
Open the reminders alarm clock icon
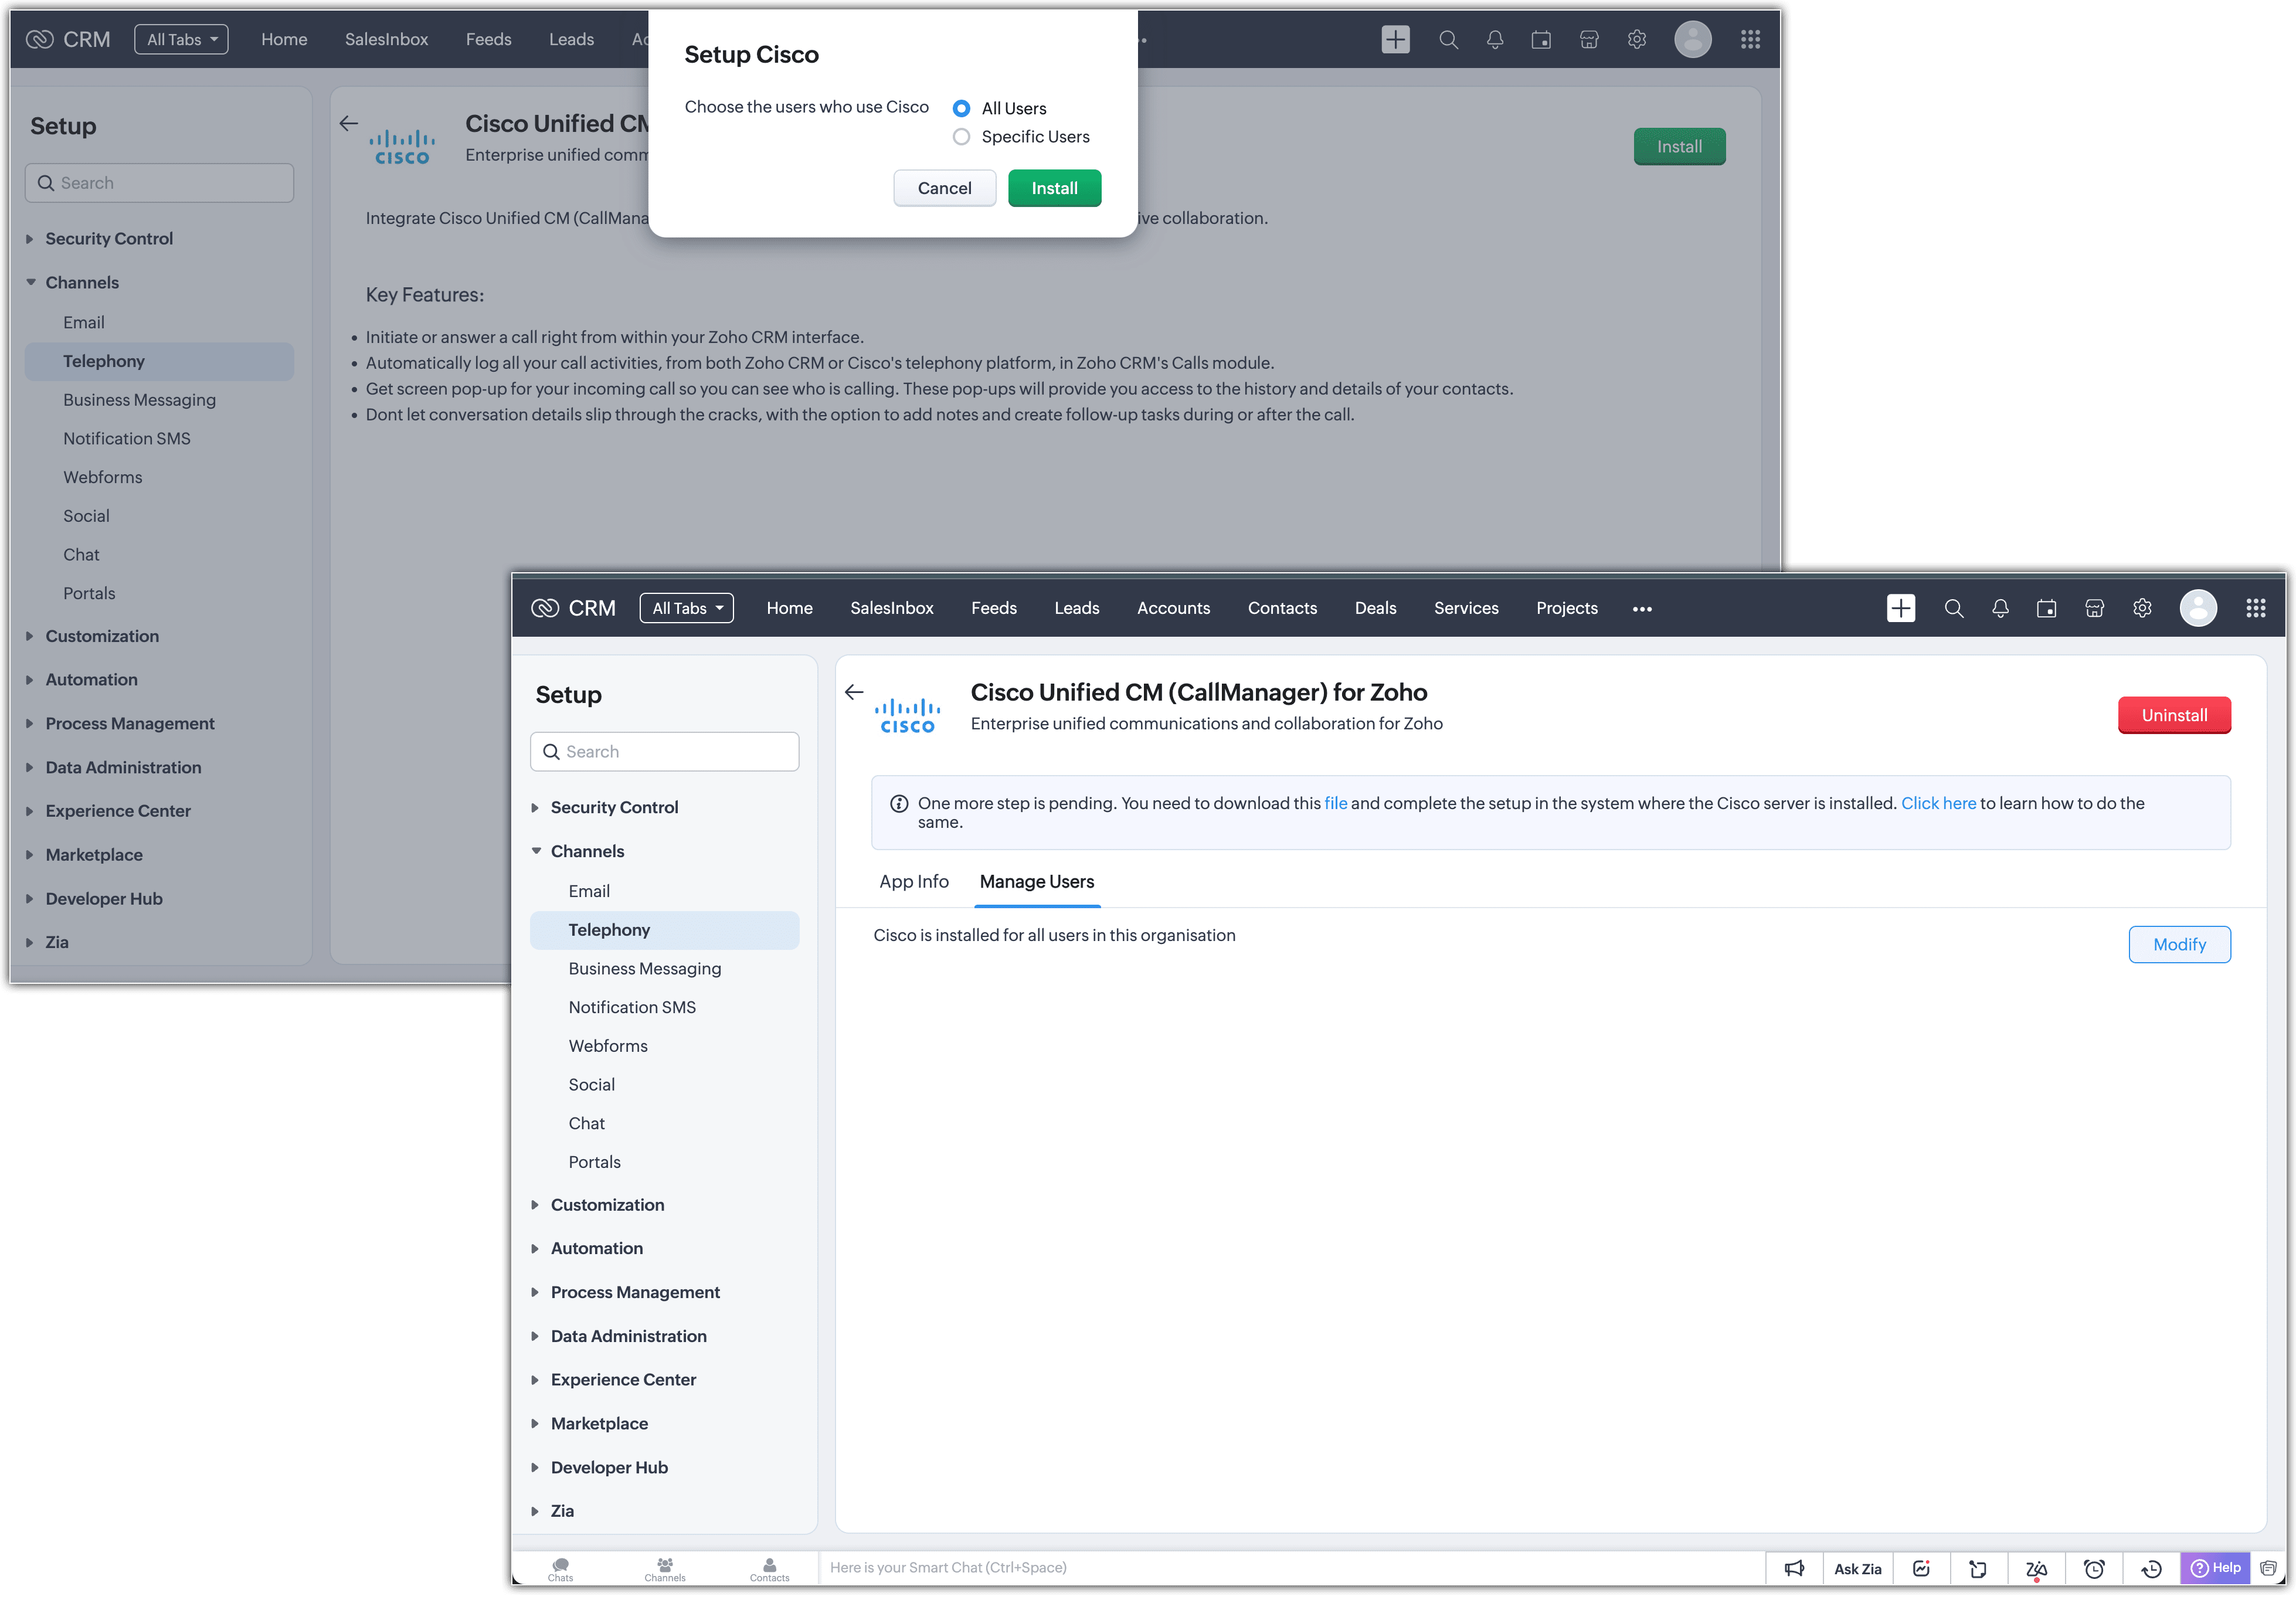[2094, 1568]
